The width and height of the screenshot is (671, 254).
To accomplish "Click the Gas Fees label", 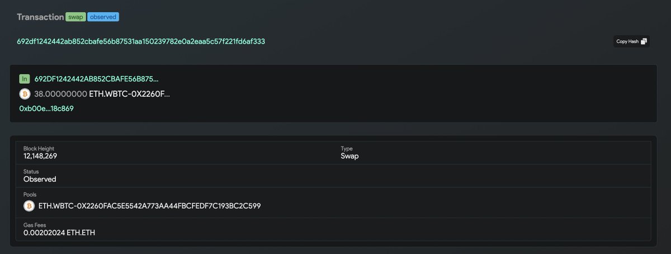I will coord(35,225).
